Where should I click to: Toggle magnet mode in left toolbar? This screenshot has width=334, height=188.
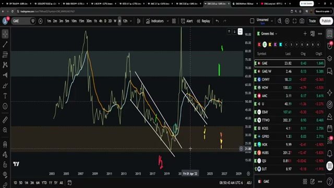click(x=5, y=144)
